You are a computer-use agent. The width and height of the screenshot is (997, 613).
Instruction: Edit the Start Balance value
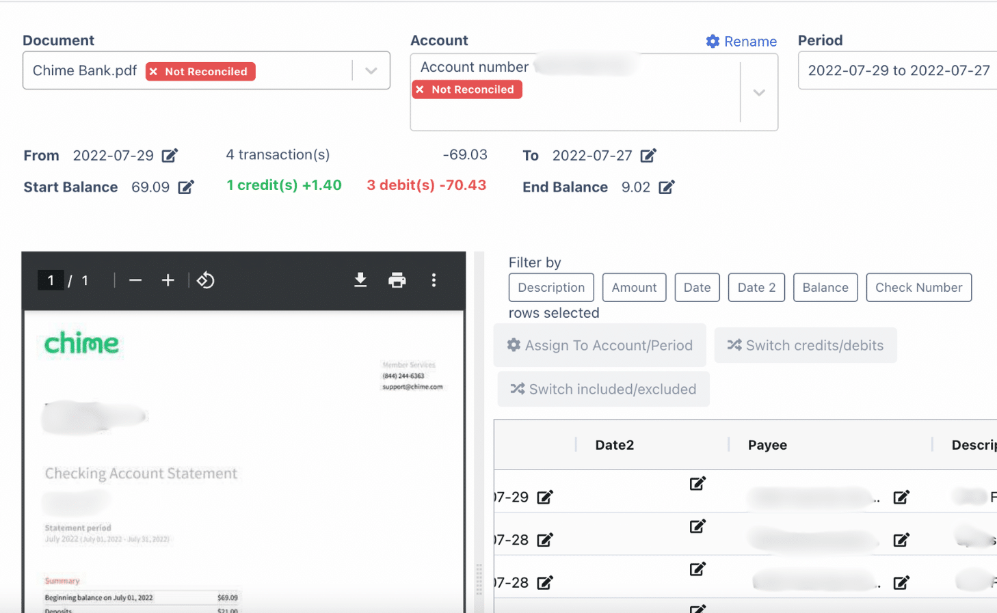tap(185, 187)
